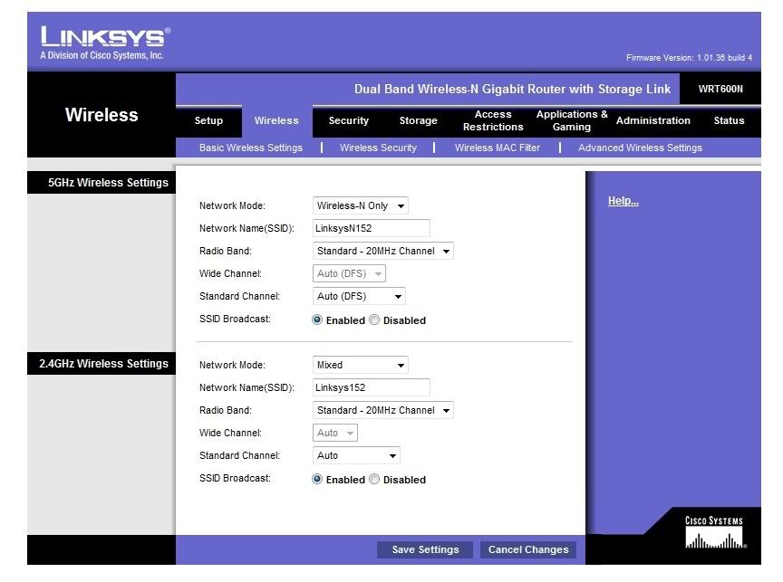Open the 2.4GHz Radio Band dropdown
The width and height of the screenshot is (783, 582).
(383, 410)
